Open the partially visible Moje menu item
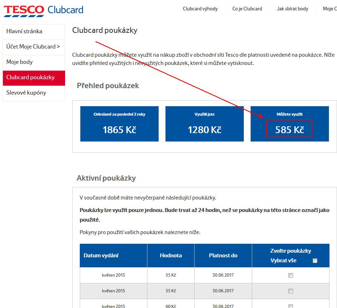Screen dimensions: 337x308 [x=330, y=9]
